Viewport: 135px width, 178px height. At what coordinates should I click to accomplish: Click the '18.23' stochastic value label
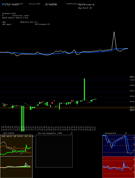click(131, 153)
